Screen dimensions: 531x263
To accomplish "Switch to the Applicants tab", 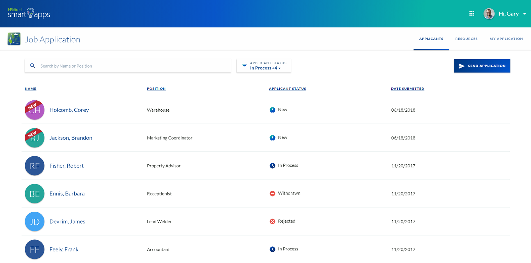I will coord(431,39).
